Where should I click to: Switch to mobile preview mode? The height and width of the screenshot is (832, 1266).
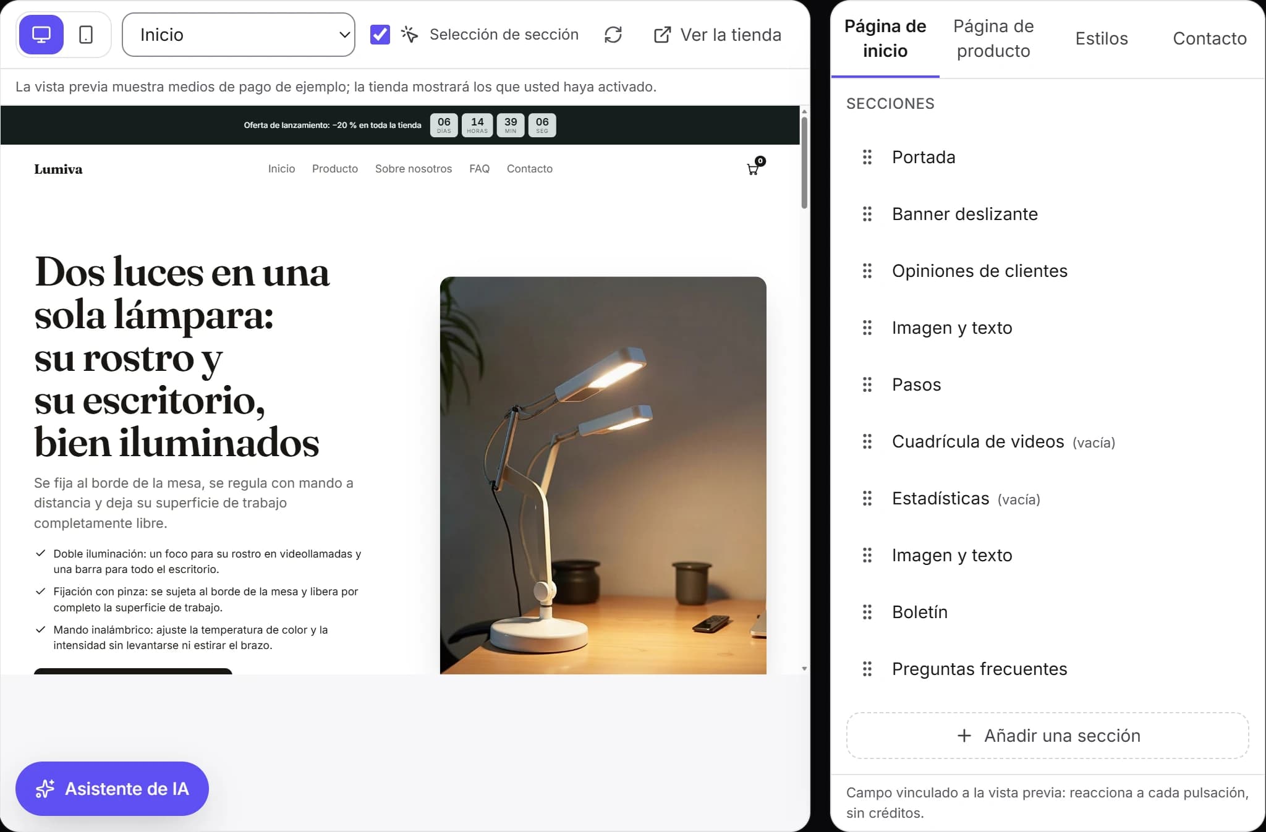(86, 35)
